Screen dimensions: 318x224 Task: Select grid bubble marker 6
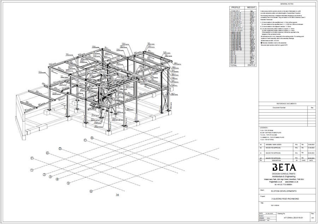[91, 191]
